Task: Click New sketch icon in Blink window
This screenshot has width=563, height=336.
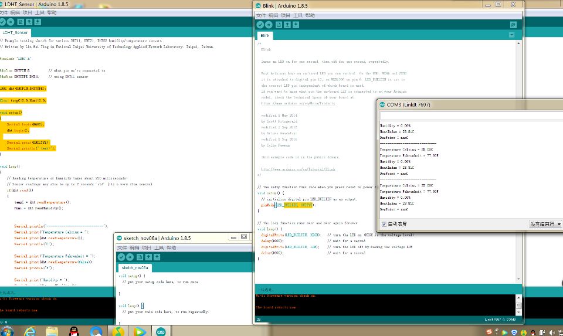Action: pos(279,25)
